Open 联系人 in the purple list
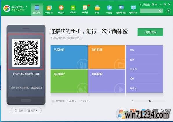The width and height of the screenshot is (173, 122). 133,88
